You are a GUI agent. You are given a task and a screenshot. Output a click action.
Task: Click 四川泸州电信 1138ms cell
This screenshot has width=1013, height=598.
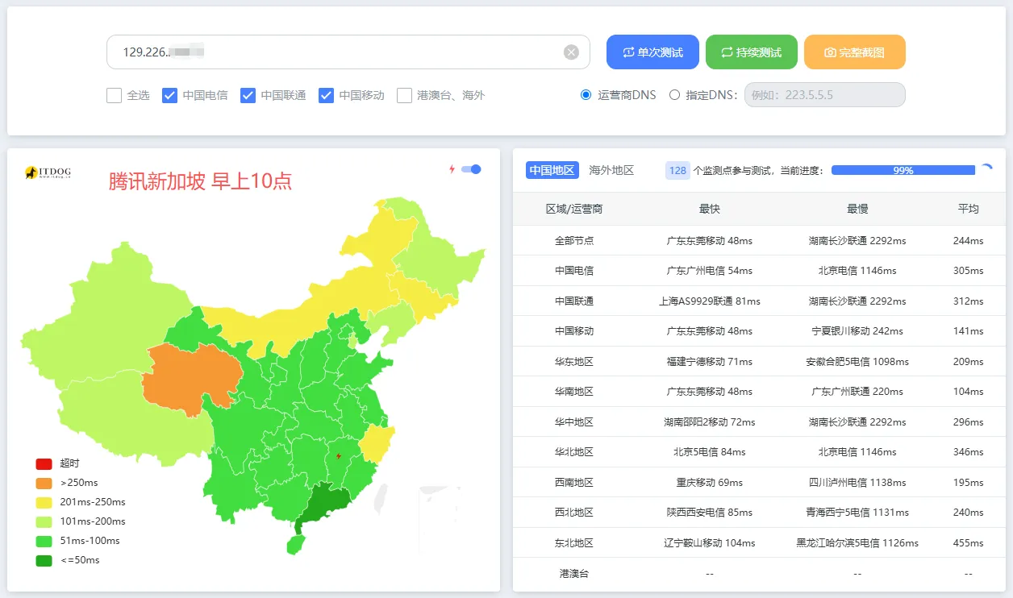[857, 483]
